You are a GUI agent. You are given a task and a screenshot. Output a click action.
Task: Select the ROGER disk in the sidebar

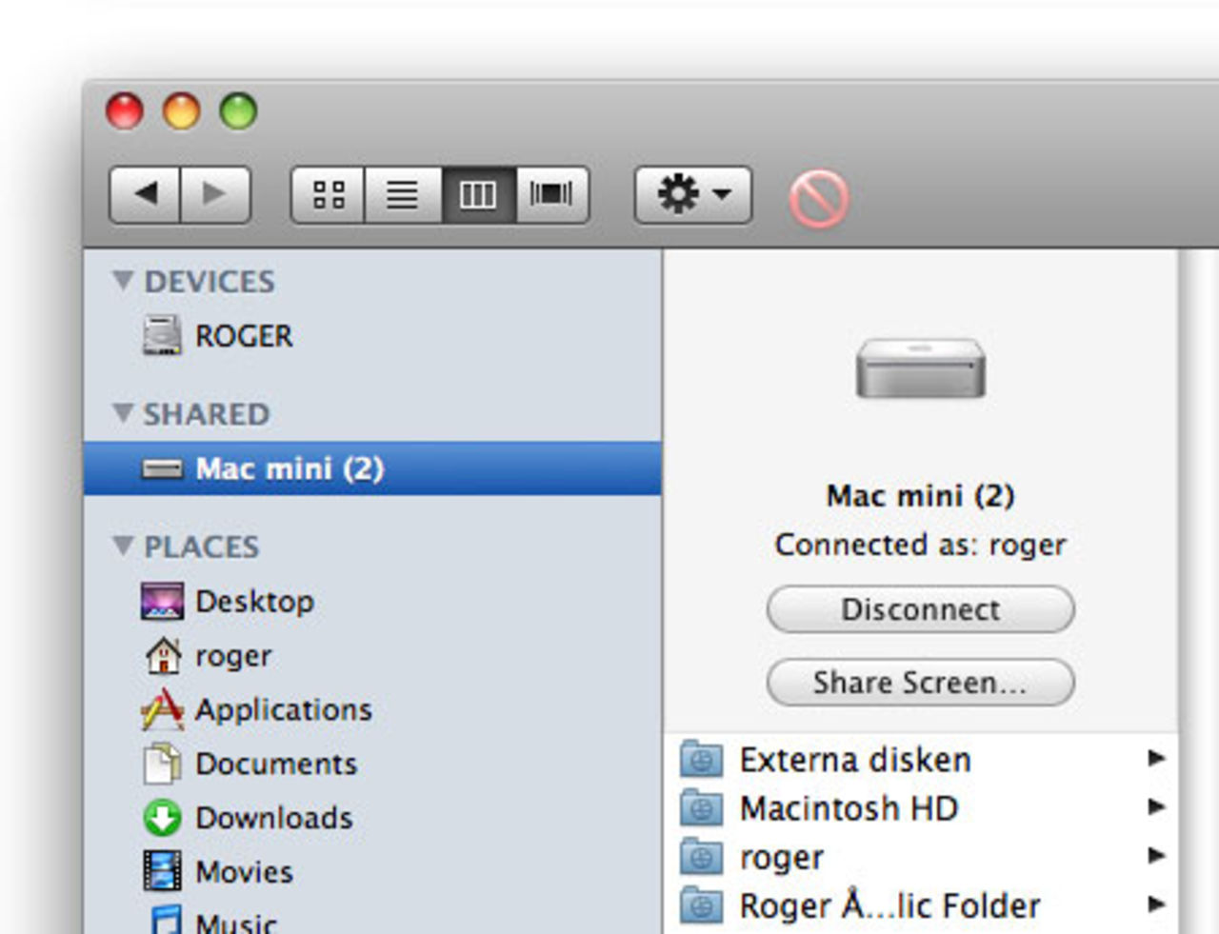pos(243,336)
